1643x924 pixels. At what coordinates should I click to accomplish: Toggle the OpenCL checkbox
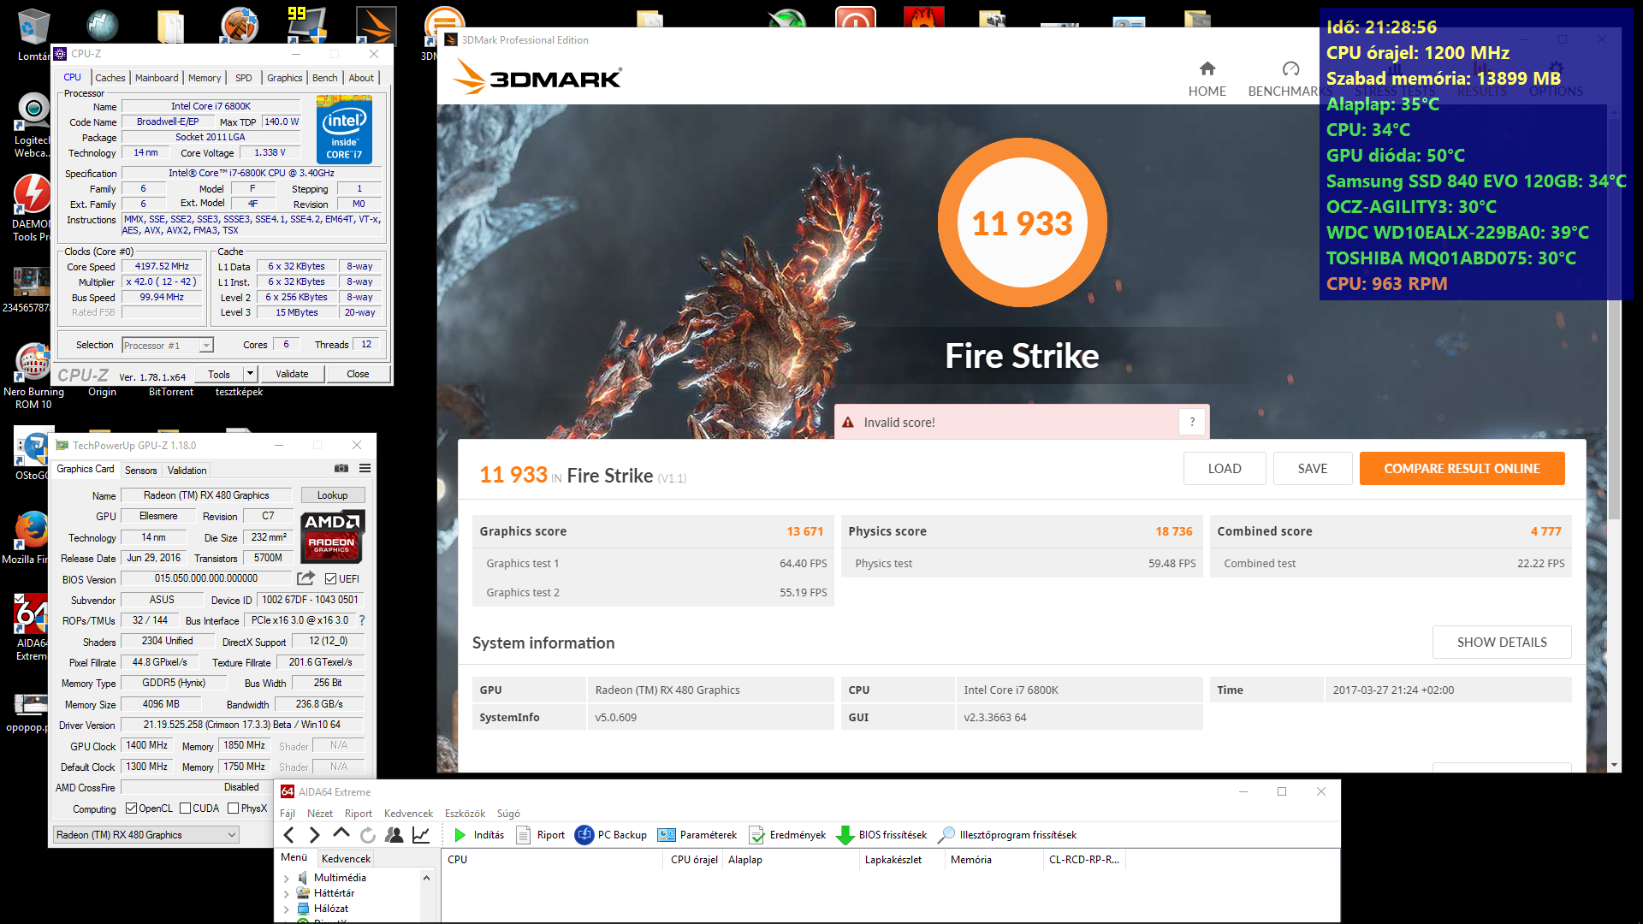(x=131, y=808)
